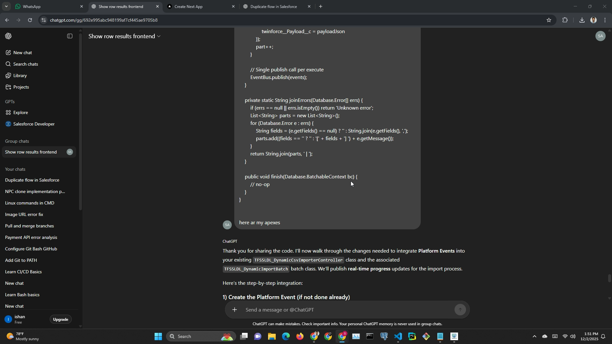Open the Projects section

(21, 87)
